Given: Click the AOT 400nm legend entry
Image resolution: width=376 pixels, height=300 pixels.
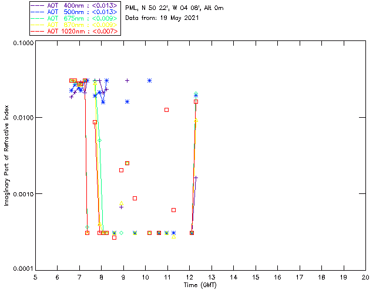Looking at the screenshot, I should click(x=75, y=5).
